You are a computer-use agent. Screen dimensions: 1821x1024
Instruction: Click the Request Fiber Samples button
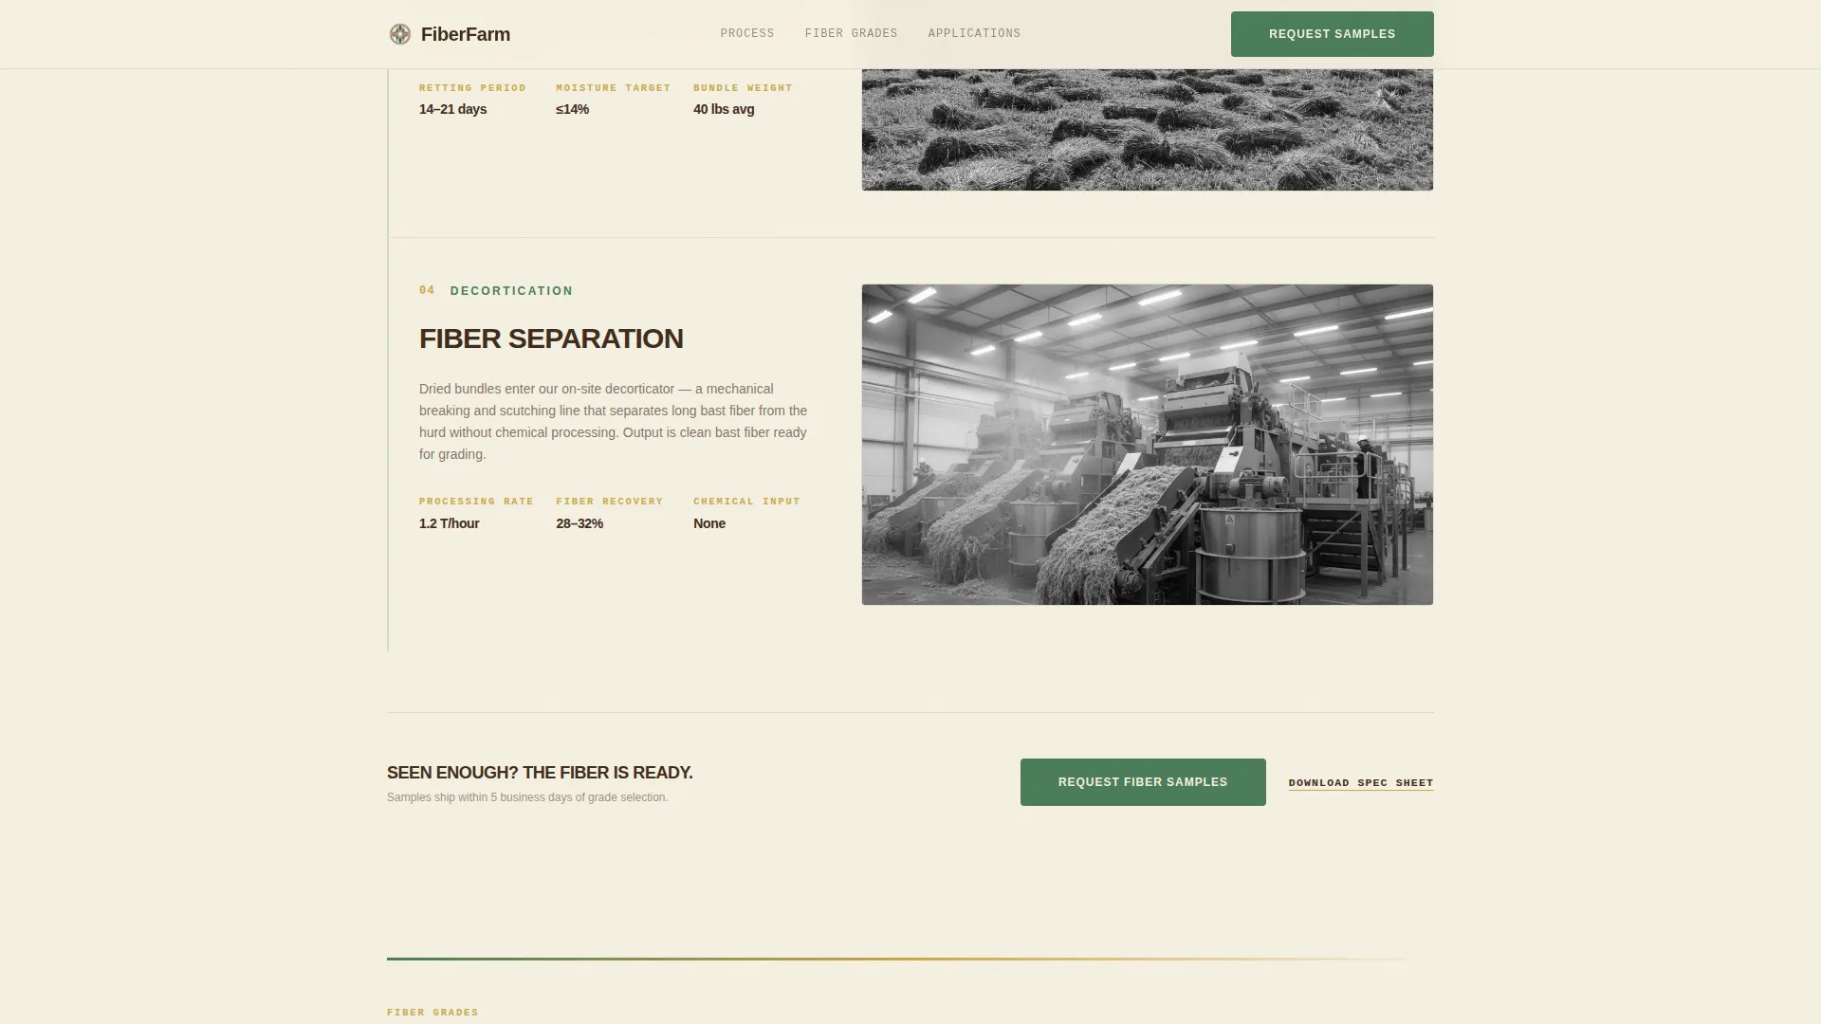pyautogui.click(x=1143, y=782)
